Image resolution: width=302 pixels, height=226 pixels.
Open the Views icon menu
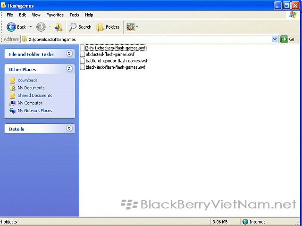[x=132, y=27]
